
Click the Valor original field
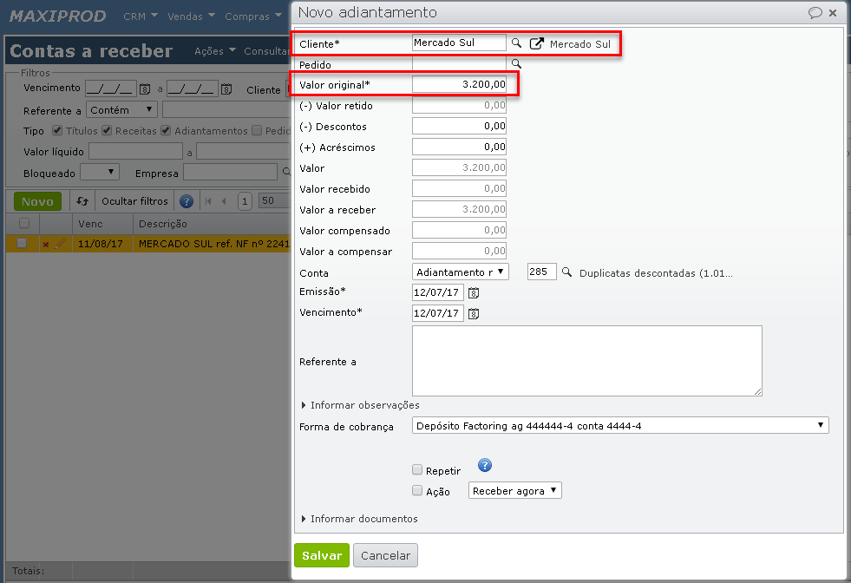pos(459,84)
